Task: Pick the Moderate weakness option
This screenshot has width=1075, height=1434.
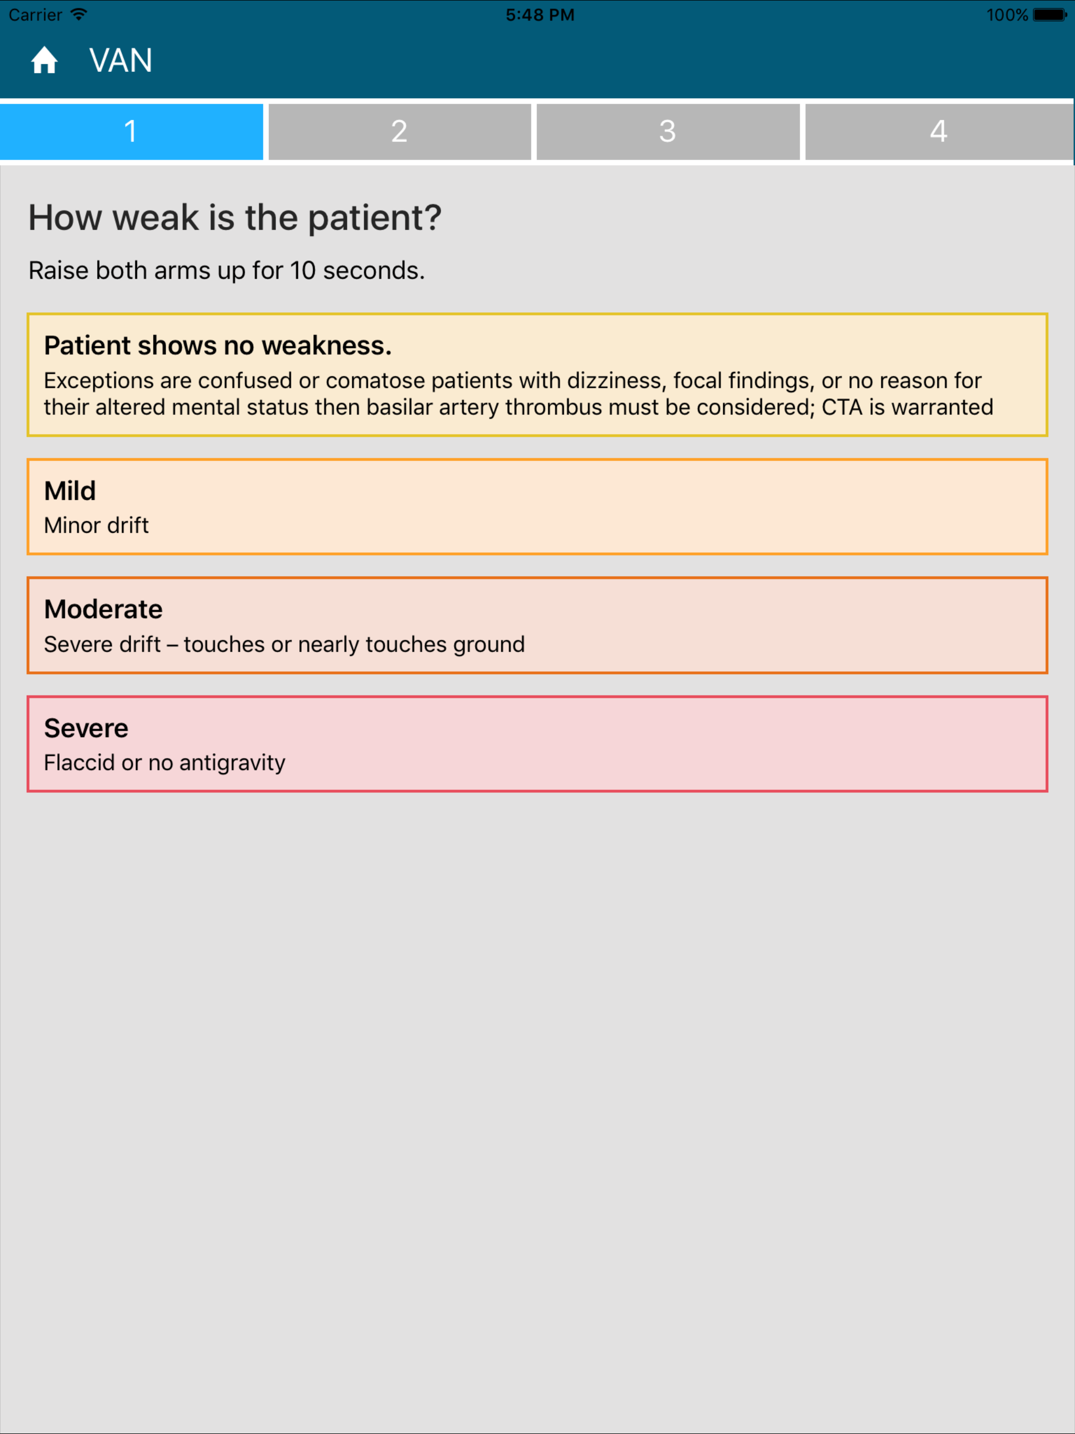Action: click(x=537, y=625)
